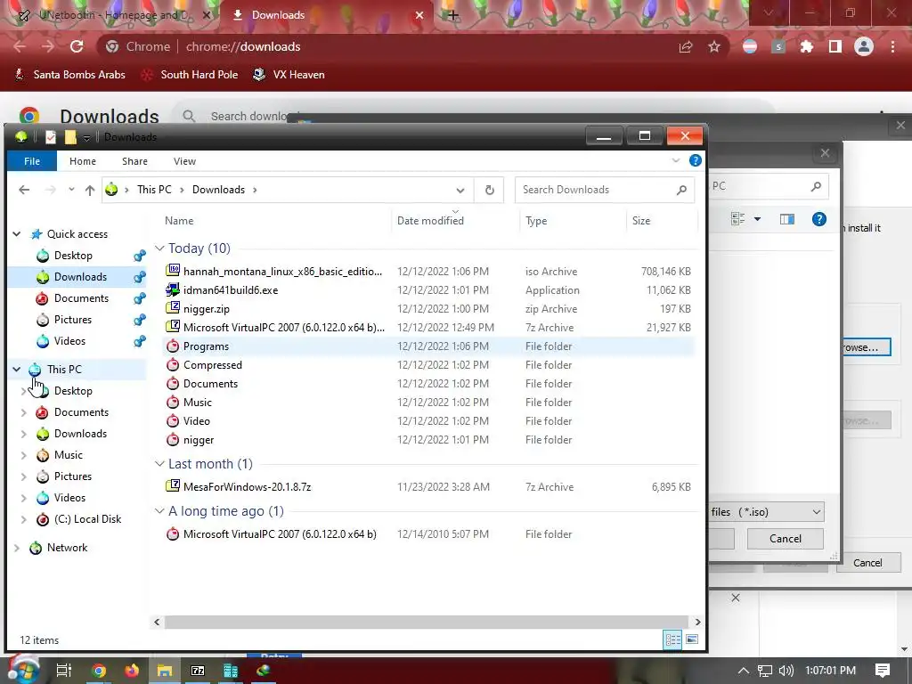Open recent locations dropdown arrow

71,190
